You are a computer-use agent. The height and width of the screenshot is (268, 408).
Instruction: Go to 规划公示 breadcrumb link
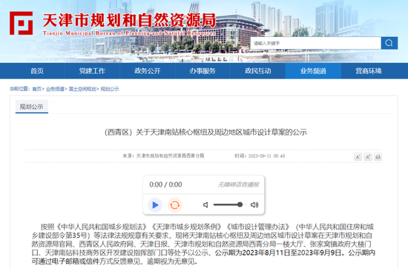pyautogui.click(x=110, y=89)
